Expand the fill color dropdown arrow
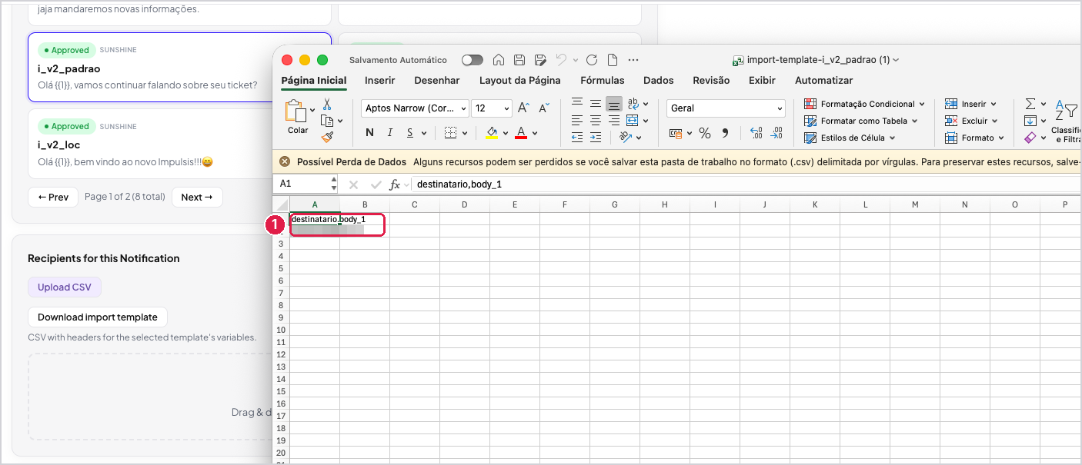 point(505,133)
